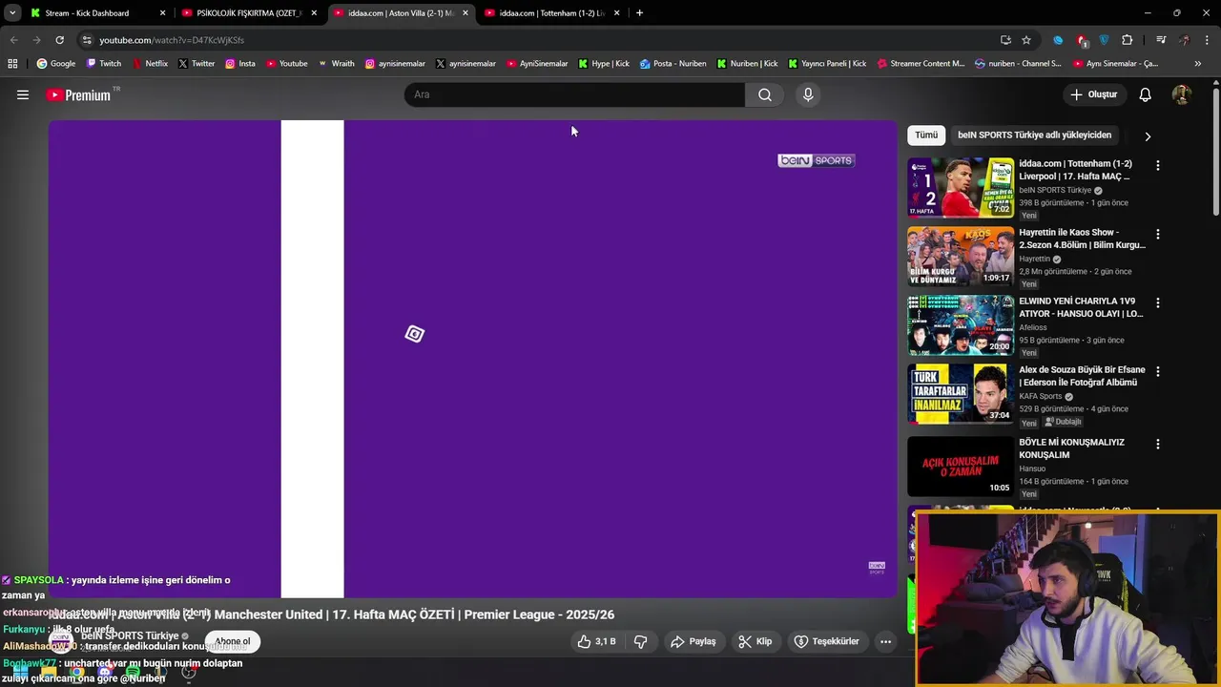Click the Klip clip button
Viewport: 1221px width, 687px height.
(x=755, y=641)
